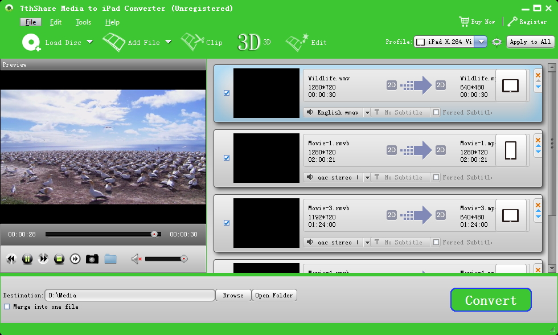Click iPad device icon for Wildlife.wmv
The height and width of the screenshot is (335, 558).
click(x=510, y=86)
